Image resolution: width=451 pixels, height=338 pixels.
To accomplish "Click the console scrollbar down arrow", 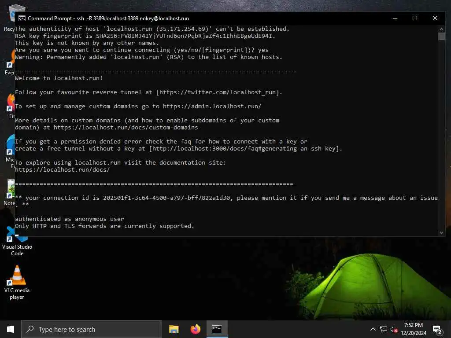I will tap(441, 233).
